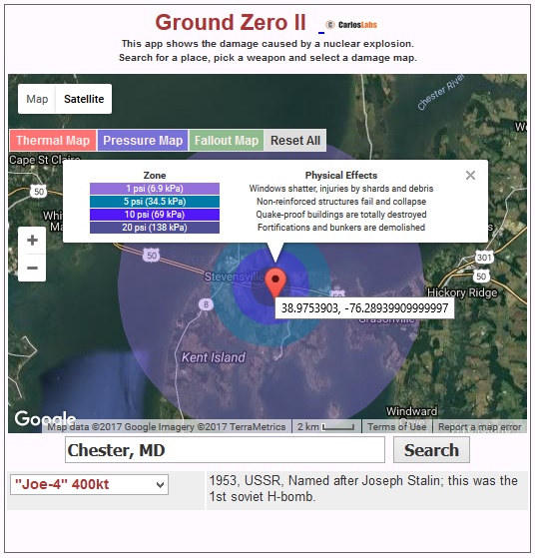The image size is (535, 558).
Task: Click the Kent Island map label
Action: 214,357
